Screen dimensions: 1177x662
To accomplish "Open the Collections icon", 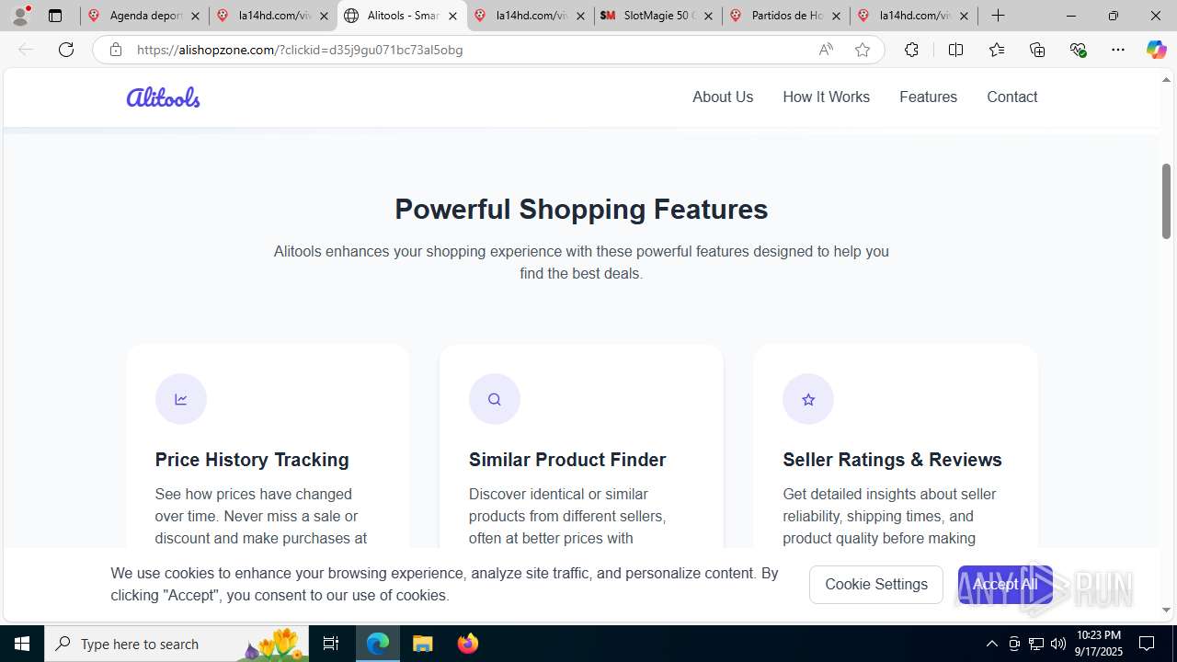I will pyautogui.click(x=1037, y=50).
